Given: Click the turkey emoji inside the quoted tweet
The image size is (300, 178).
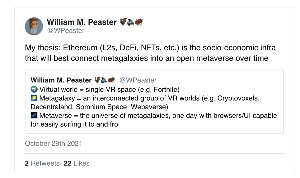Looking at the screenshot, I should pyautogui.click(x=111, y=80).
